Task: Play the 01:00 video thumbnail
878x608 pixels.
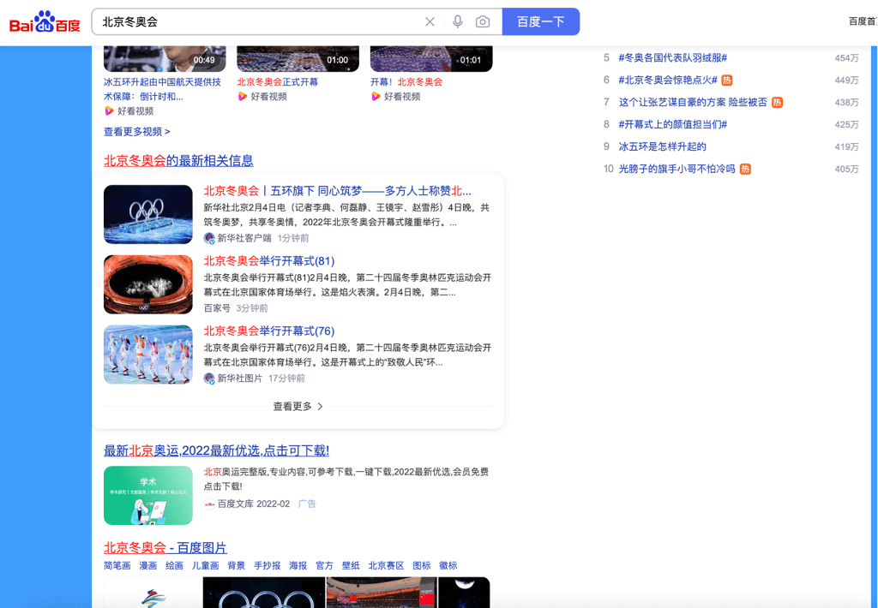Action: click(x=298, y=59)
